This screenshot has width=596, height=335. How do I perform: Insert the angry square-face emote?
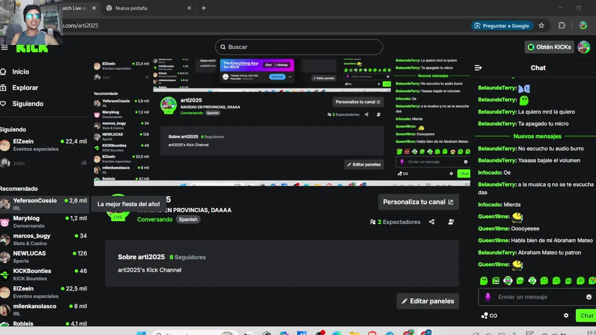[x=495, y=281]
